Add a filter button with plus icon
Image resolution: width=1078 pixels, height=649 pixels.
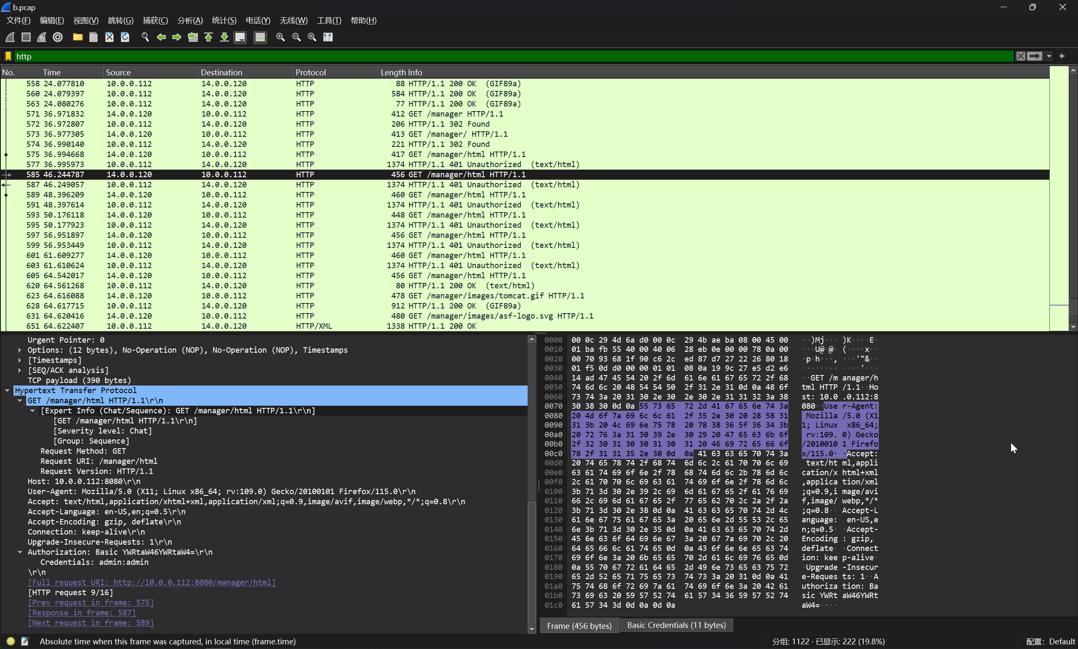point(1062,56)
